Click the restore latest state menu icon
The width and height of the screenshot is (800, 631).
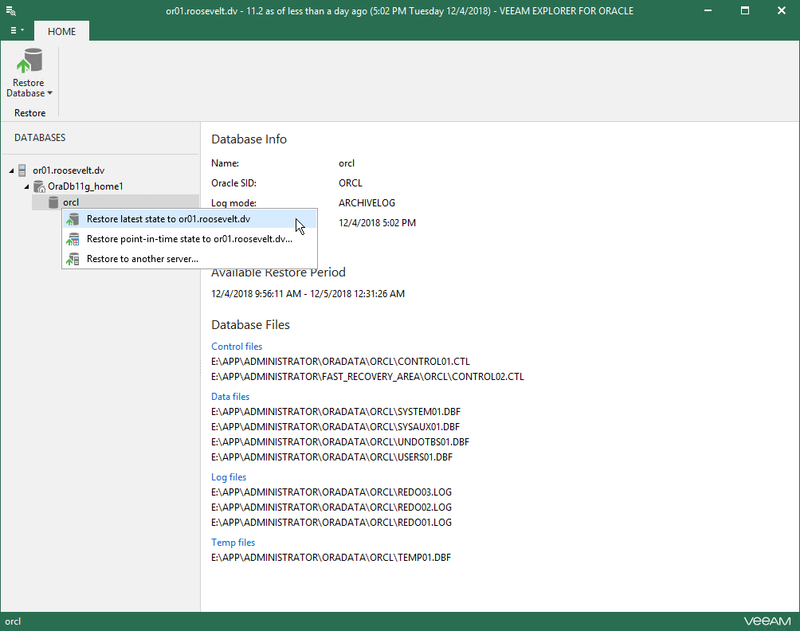73,219
